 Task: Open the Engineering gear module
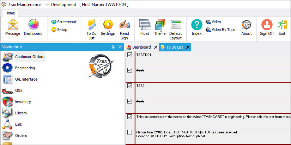[19, 68]
